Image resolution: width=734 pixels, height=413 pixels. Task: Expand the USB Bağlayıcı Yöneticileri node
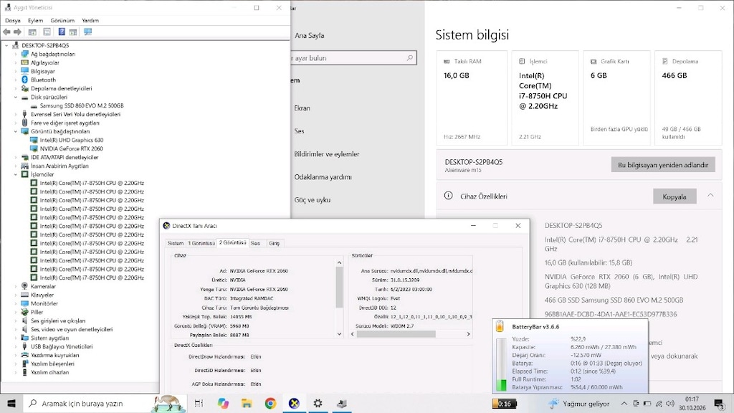click(x=16, y=346)
